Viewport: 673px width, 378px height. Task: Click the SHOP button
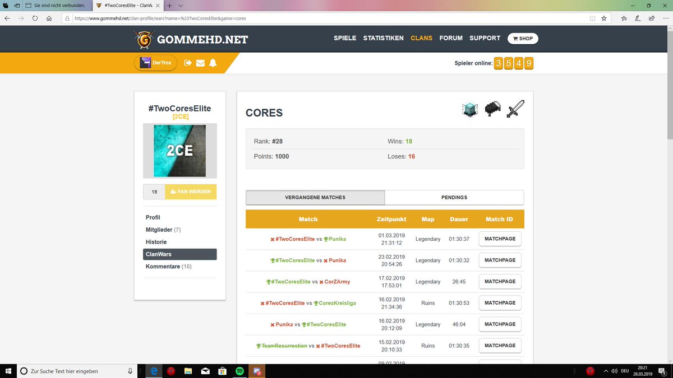(x=523, y=39)
